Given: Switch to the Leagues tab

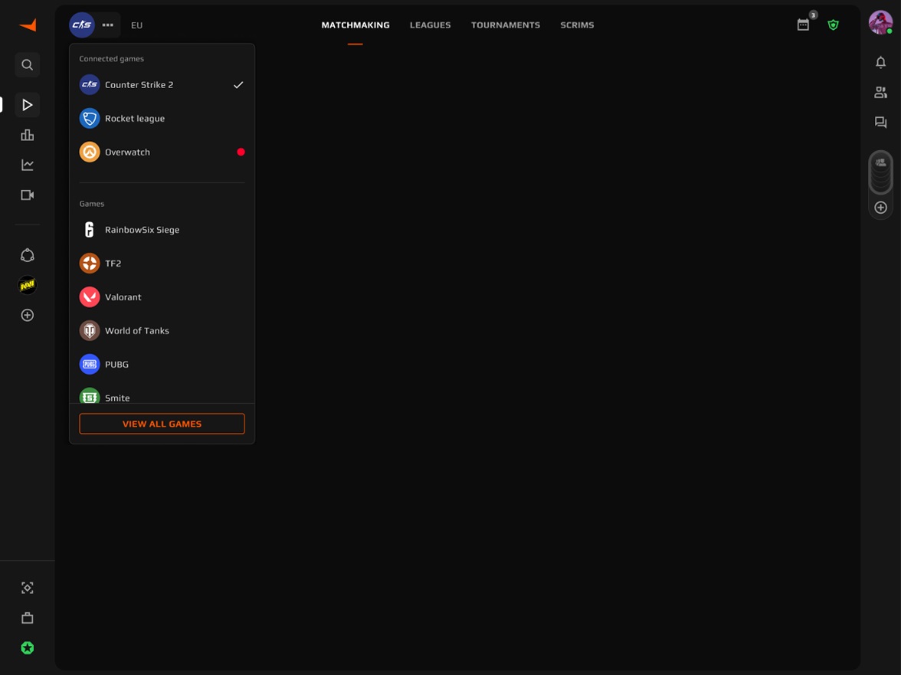Looking at the screenshot, I should (430, 25).
